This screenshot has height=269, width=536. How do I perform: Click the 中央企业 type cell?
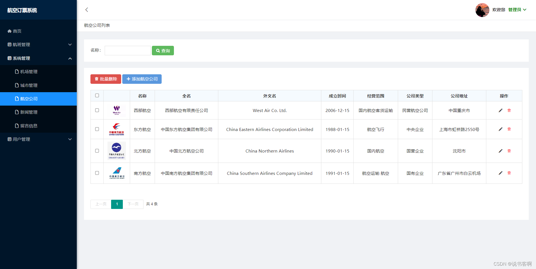click(415, 129)
